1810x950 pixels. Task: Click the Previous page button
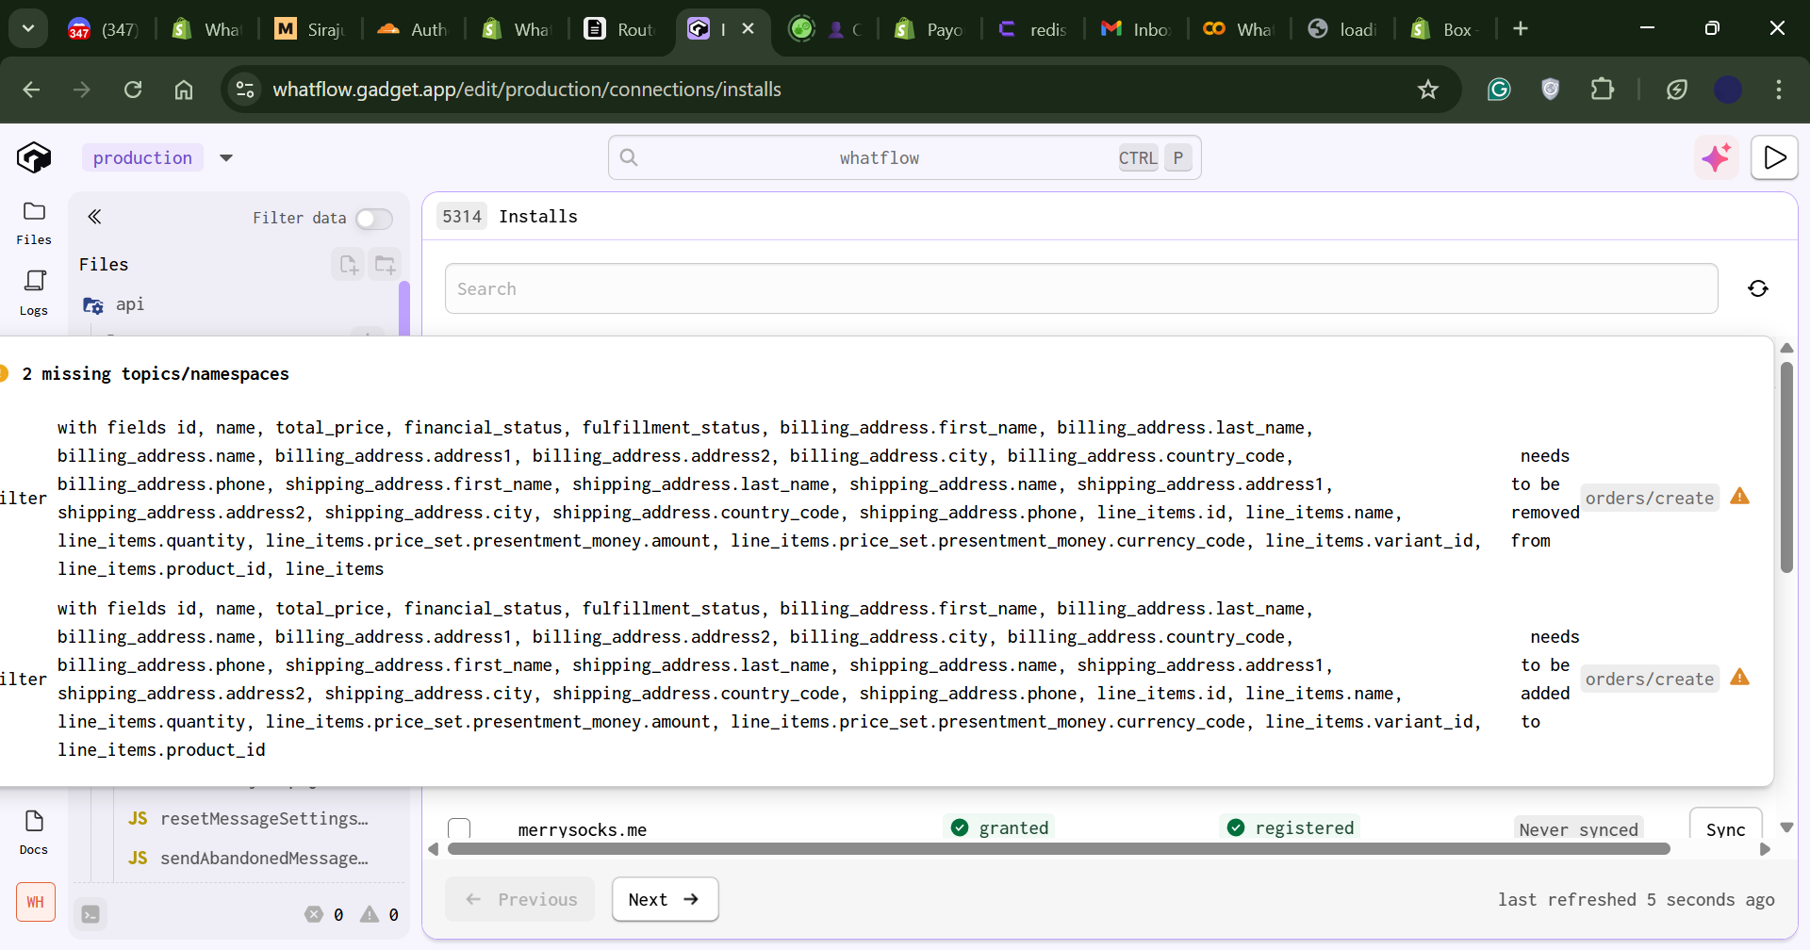click(520, 899)
